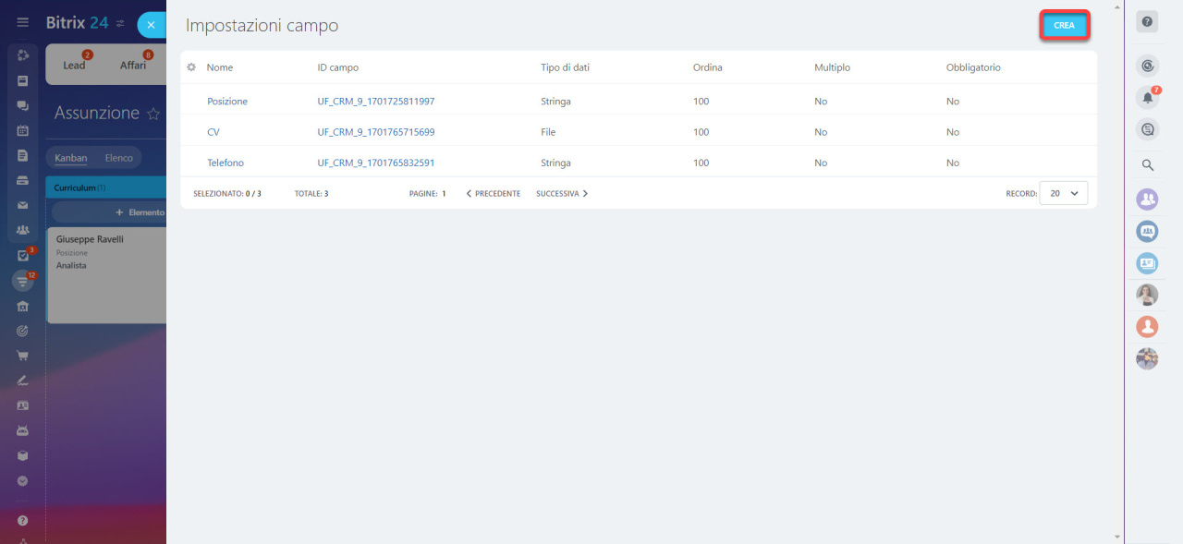This screenshot has width=1183, height=544.
Task: Expand the Bitrix 24 logo dropdown arrow
Action: (x=121, y=21)
